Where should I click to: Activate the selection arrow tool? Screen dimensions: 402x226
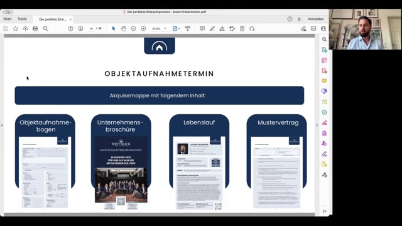coord(114,29)
